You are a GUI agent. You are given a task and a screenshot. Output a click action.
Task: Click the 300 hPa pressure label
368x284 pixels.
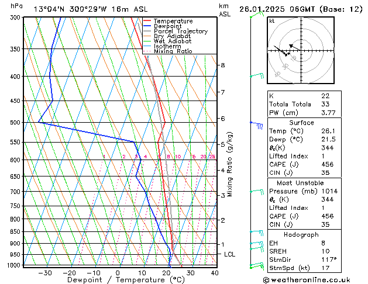pos(16,17)
